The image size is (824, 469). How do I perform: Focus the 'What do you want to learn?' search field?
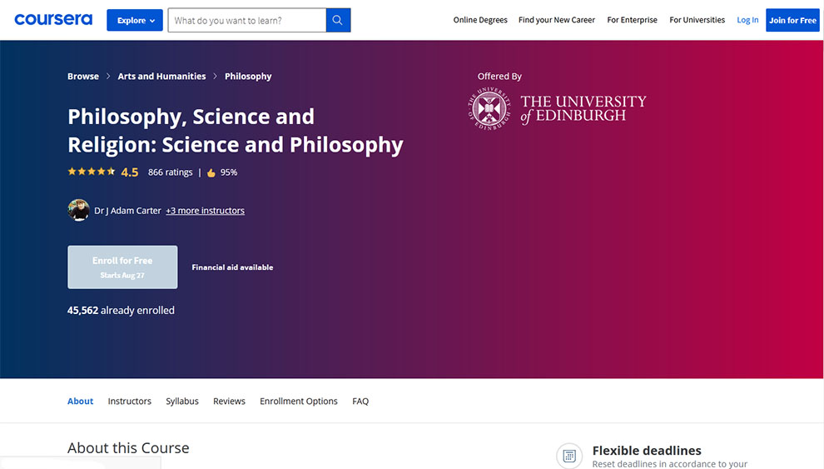(247, 20)
